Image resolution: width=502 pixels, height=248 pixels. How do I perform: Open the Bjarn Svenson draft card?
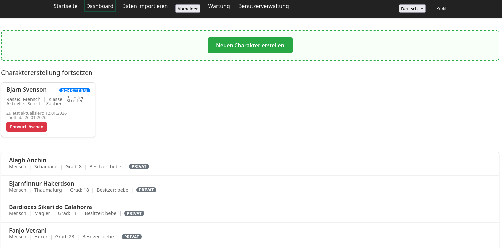coord(26,90)
